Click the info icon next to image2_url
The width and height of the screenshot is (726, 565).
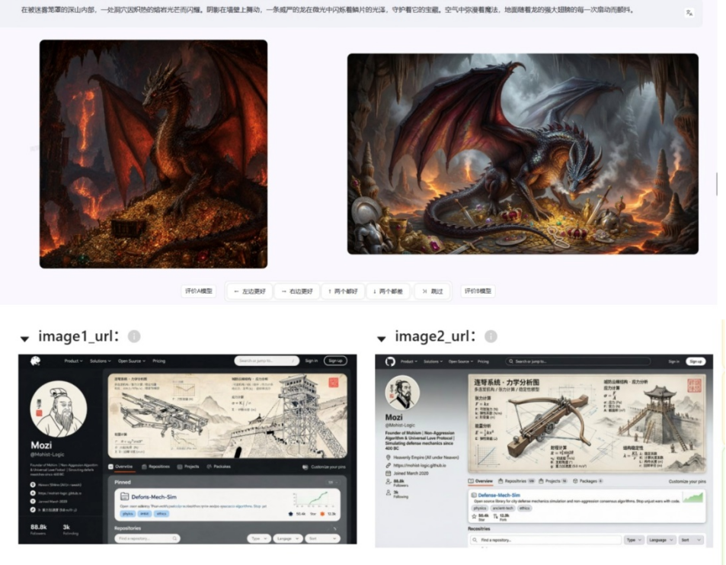(491, 336)
